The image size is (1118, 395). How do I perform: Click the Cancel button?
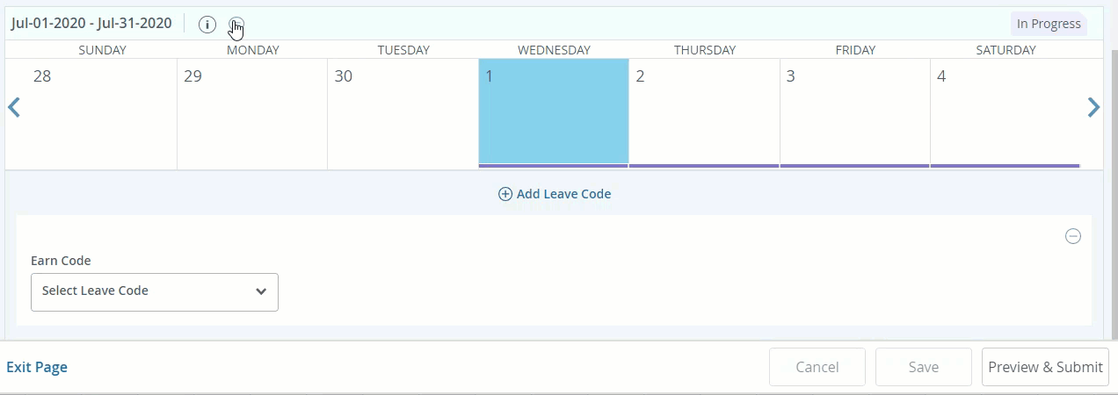pyautogui.click(x=817, y=367)
